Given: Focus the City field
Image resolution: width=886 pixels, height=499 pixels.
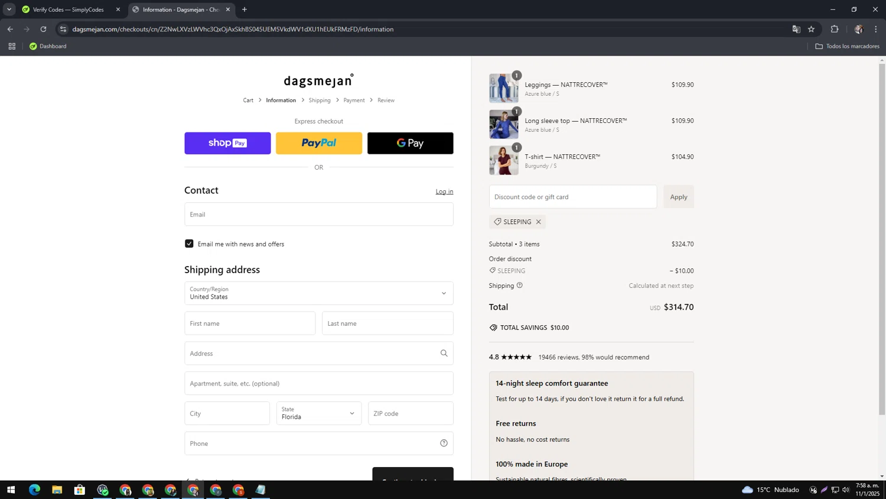Looking at the screenshot, I should point(227,413).
